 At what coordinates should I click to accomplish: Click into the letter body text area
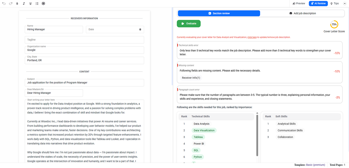coord(84,131)
